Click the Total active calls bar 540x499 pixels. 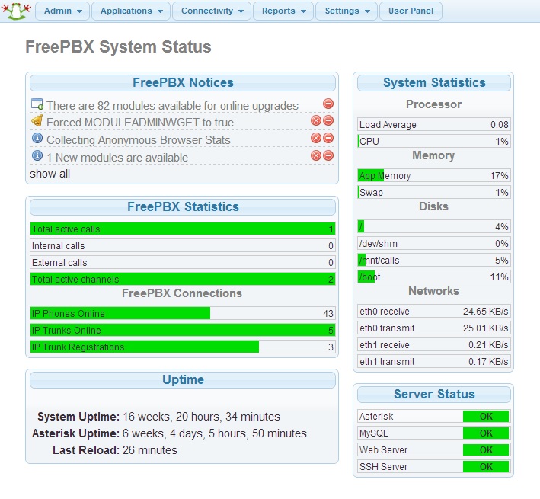(x=183, y=229)
